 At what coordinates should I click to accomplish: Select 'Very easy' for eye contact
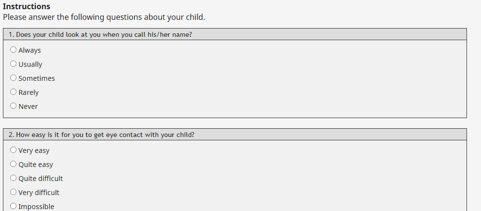click(13, 150)
